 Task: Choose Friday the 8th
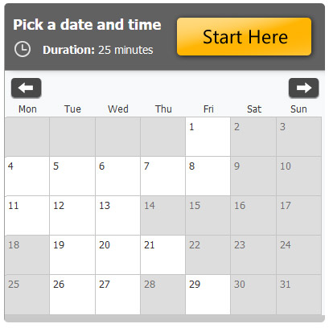click(208, 176)
